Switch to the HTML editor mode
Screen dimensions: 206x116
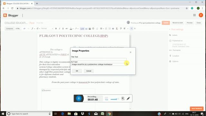click(x=18, y=29)
